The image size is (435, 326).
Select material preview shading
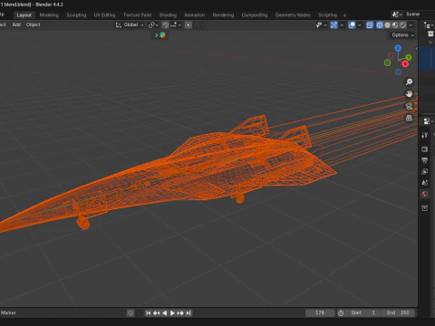(395, 25)
